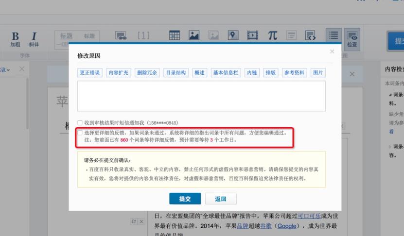This screenshot has width=404, height=236.
Task: Insert an inner link from the toolbar
Action: 121,35
